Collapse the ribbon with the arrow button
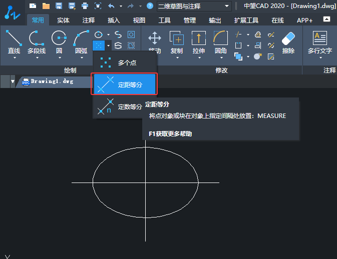Viewport: 337px width, 259px height. coord(326,19)
